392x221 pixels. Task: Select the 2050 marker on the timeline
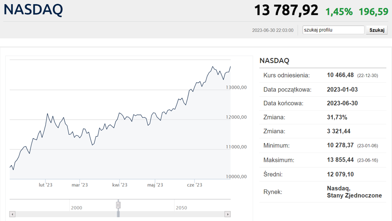tap(181, 208)
